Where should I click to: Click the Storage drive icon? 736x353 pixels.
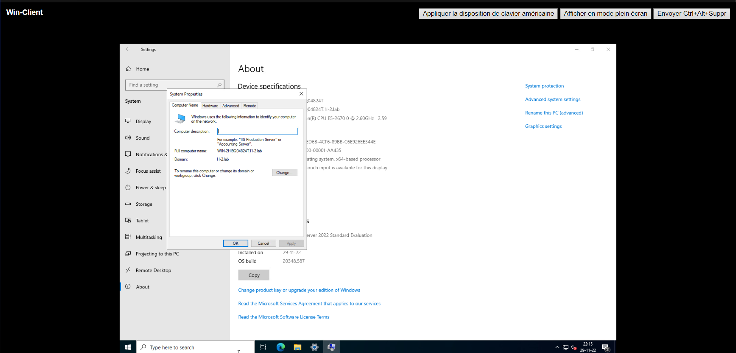128,204
